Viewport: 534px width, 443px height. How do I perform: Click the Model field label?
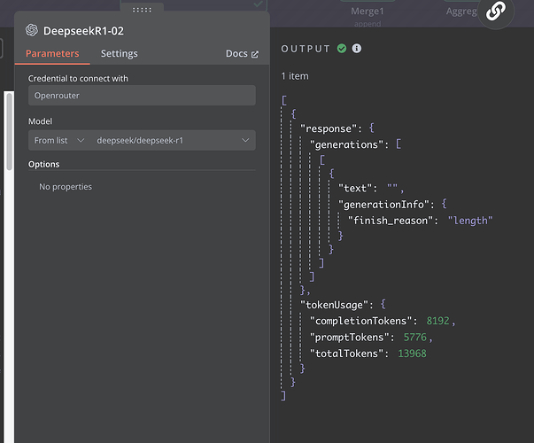coord(40,121)
